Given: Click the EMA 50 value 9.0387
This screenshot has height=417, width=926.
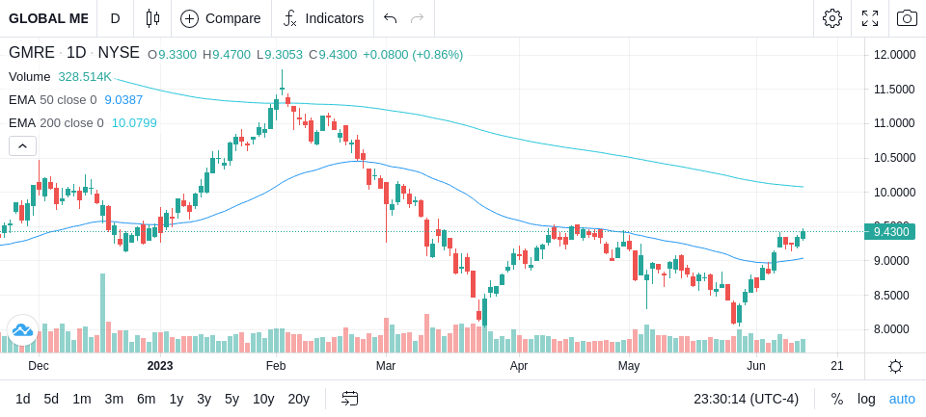Looking at the screenshot, I should click(x=123, y=100).
